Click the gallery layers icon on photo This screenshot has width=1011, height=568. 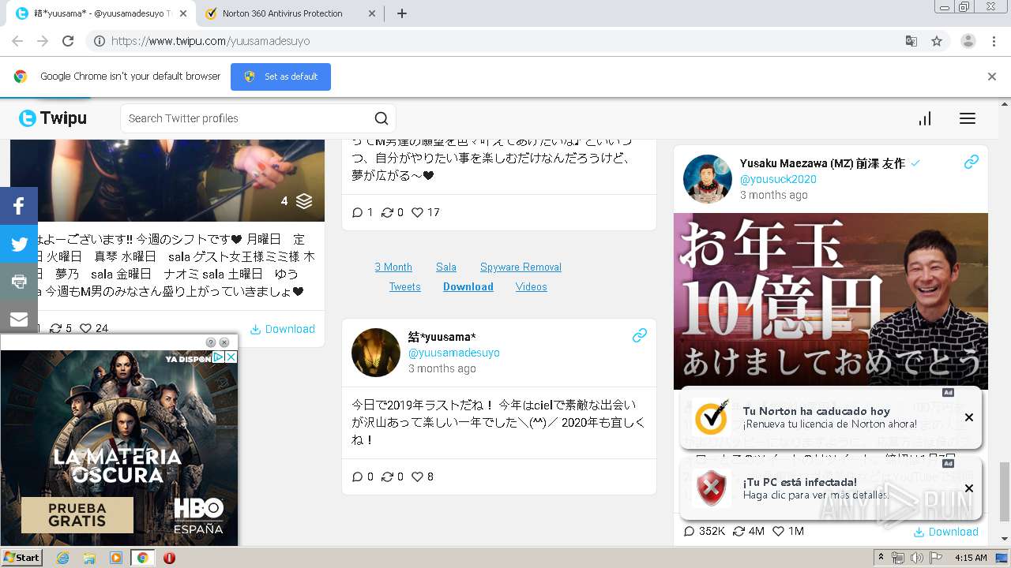(x=304, y=201)
